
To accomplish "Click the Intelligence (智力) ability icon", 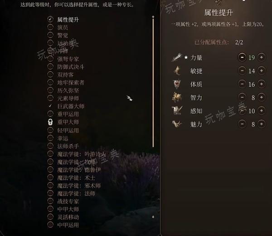I will (177, 97).
